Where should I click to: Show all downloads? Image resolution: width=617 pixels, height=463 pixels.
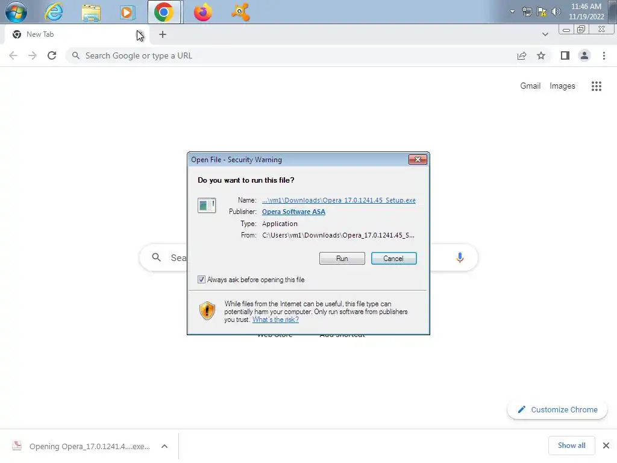571,446
